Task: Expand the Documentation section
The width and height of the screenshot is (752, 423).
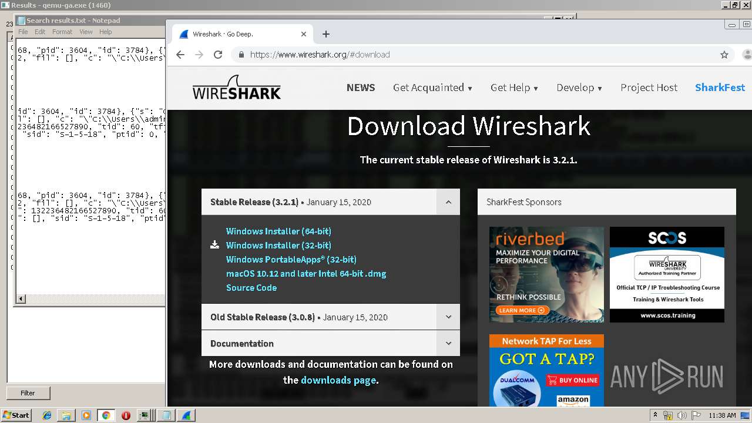Action: (x=448, y=344)
